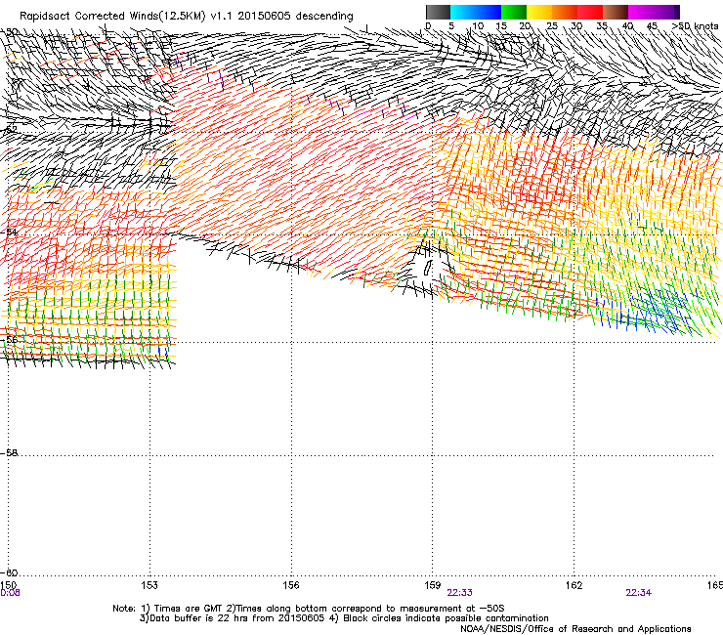The width and height of the screenshot is (723, 635).
Task: Click the magenta 40-45 knots legend swatch
Action: [641, 12]
